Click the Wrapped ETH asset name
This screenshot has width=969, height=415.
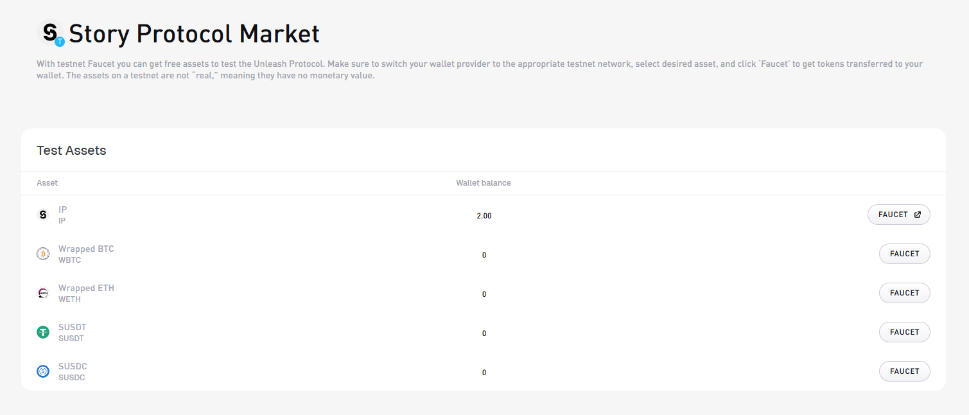86,288
